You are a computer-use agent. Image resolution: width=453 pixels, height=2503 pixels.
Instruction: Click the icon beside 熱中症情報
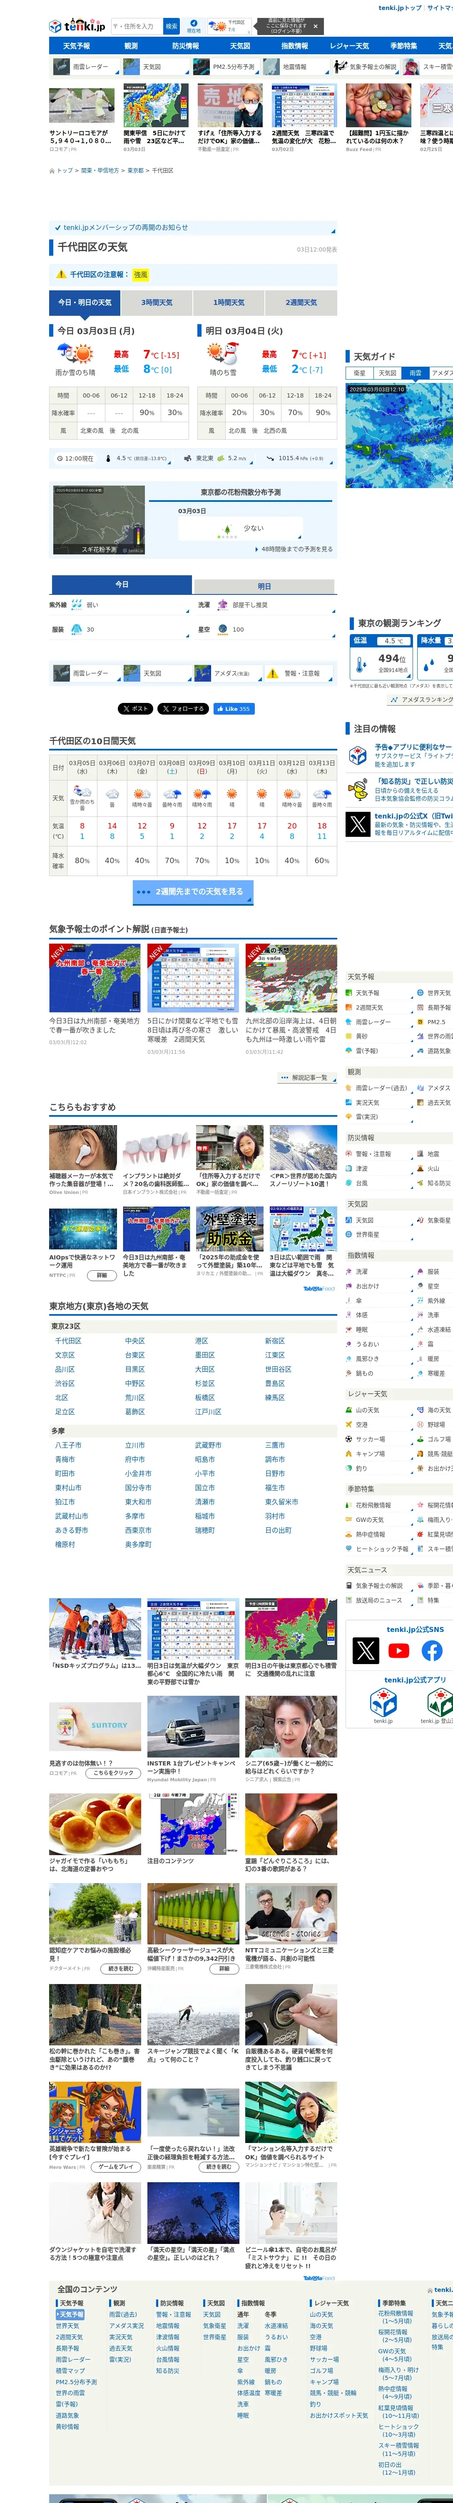tap(349, 1534)
